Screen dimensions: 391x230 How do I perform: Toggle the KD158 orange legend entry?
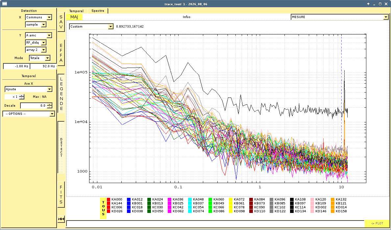coord(339,211)
